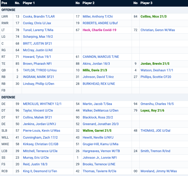Open Hewitt, Neville U/NYJ link
The height and width of the screenshot is (176, 188).
pos(98,137)
